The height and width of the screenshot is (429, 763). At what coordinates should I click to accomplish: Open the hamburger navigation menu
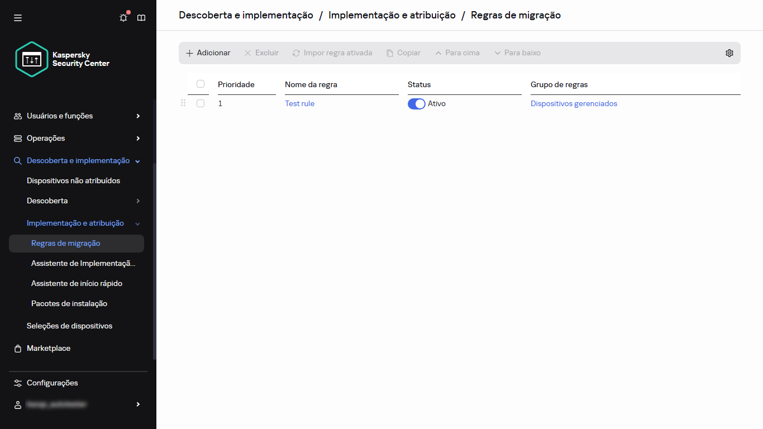point(17,17)
